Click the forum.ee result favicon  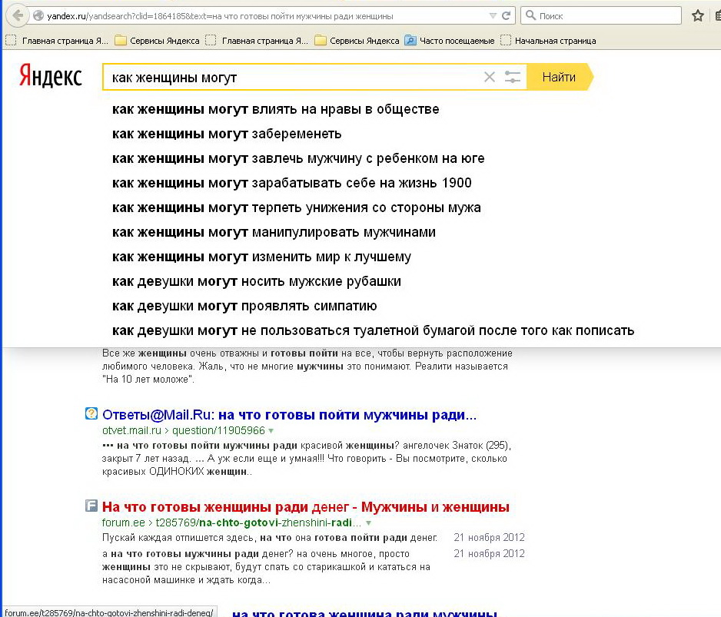point(91,506)
